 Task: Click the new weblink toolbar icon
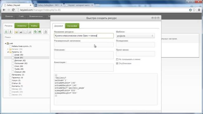pyautogui.click(x=21, y=32)
